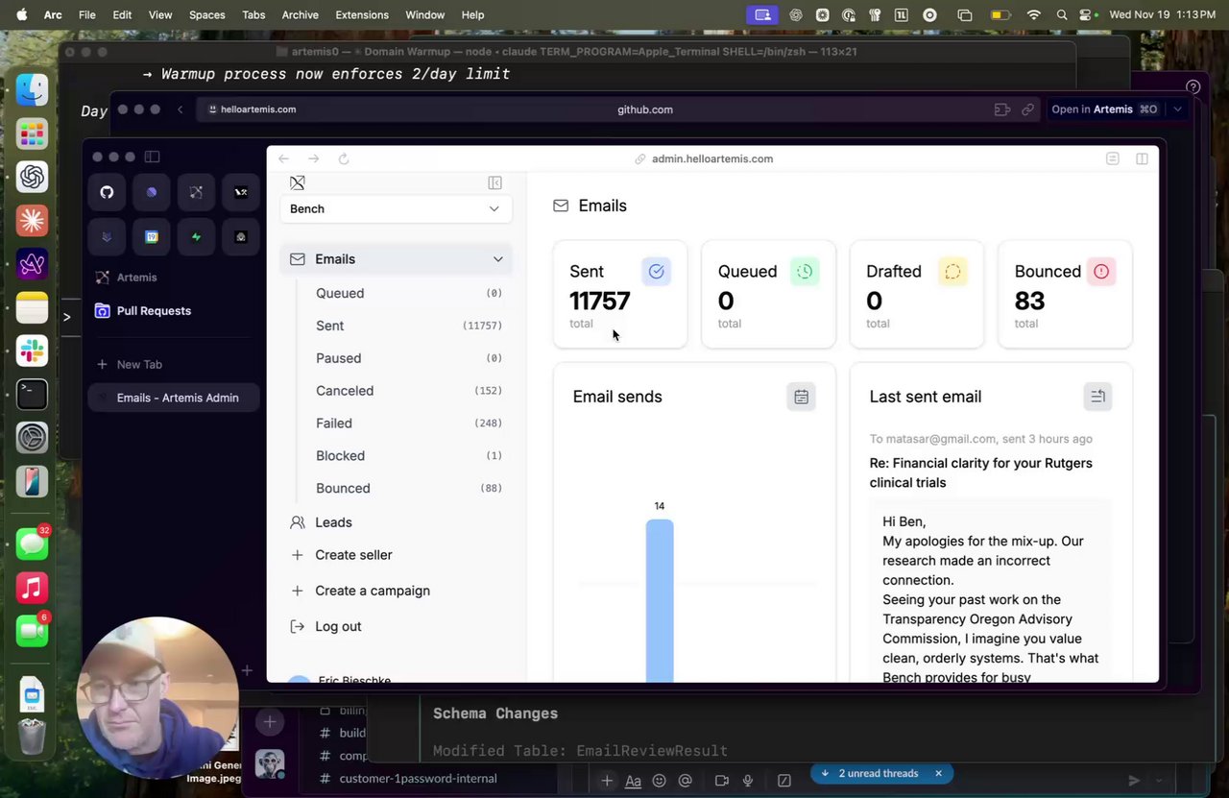Open dropdown arrow next to Open in Artemis
This screenshot has height=798, width=1229.
click(1178, 109)
